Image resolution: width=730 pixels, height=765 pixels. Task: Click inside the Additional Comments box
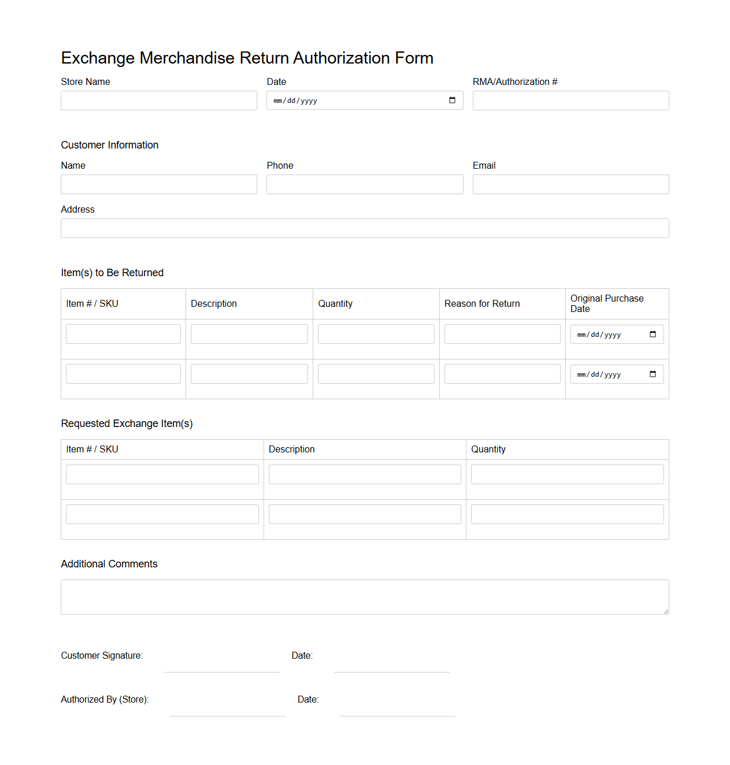(x=364, y=596)
